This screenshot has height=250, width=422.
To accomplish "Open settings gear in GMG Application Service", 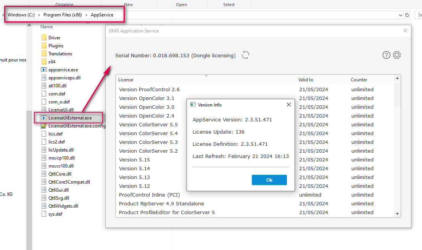I will pos(397,55).
